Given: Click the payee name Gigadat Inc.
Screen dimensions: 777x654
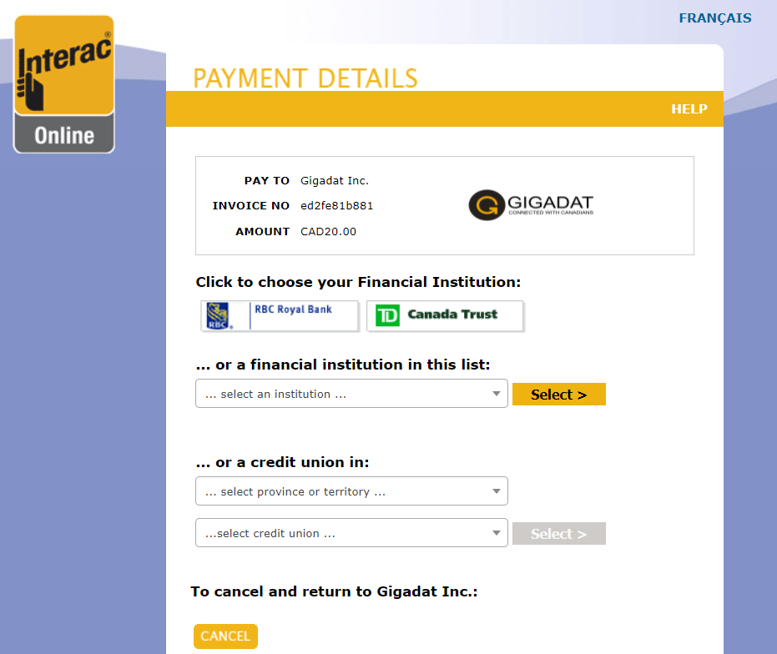Looking at the screenshot, I should tap(335, 181).
